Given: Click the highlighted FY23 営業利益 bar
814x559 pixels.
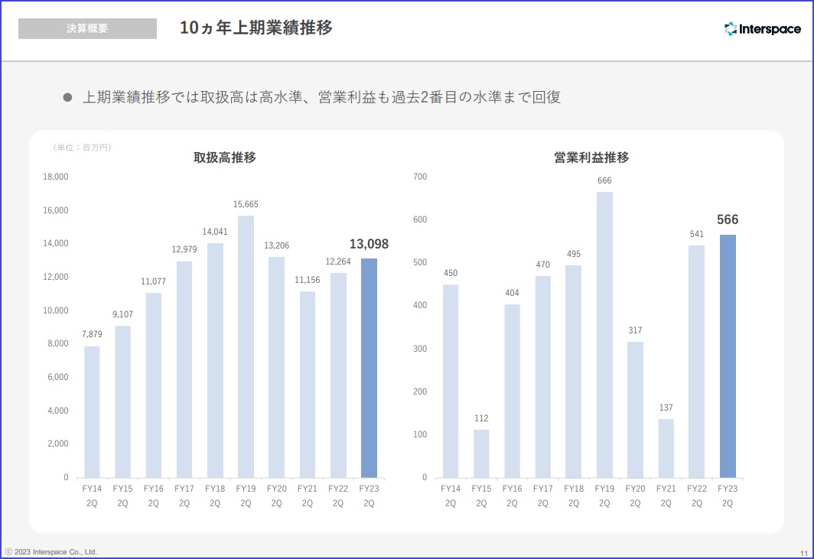Looking at the screenshot, I should pyautogui.click(x=728, y=356).
